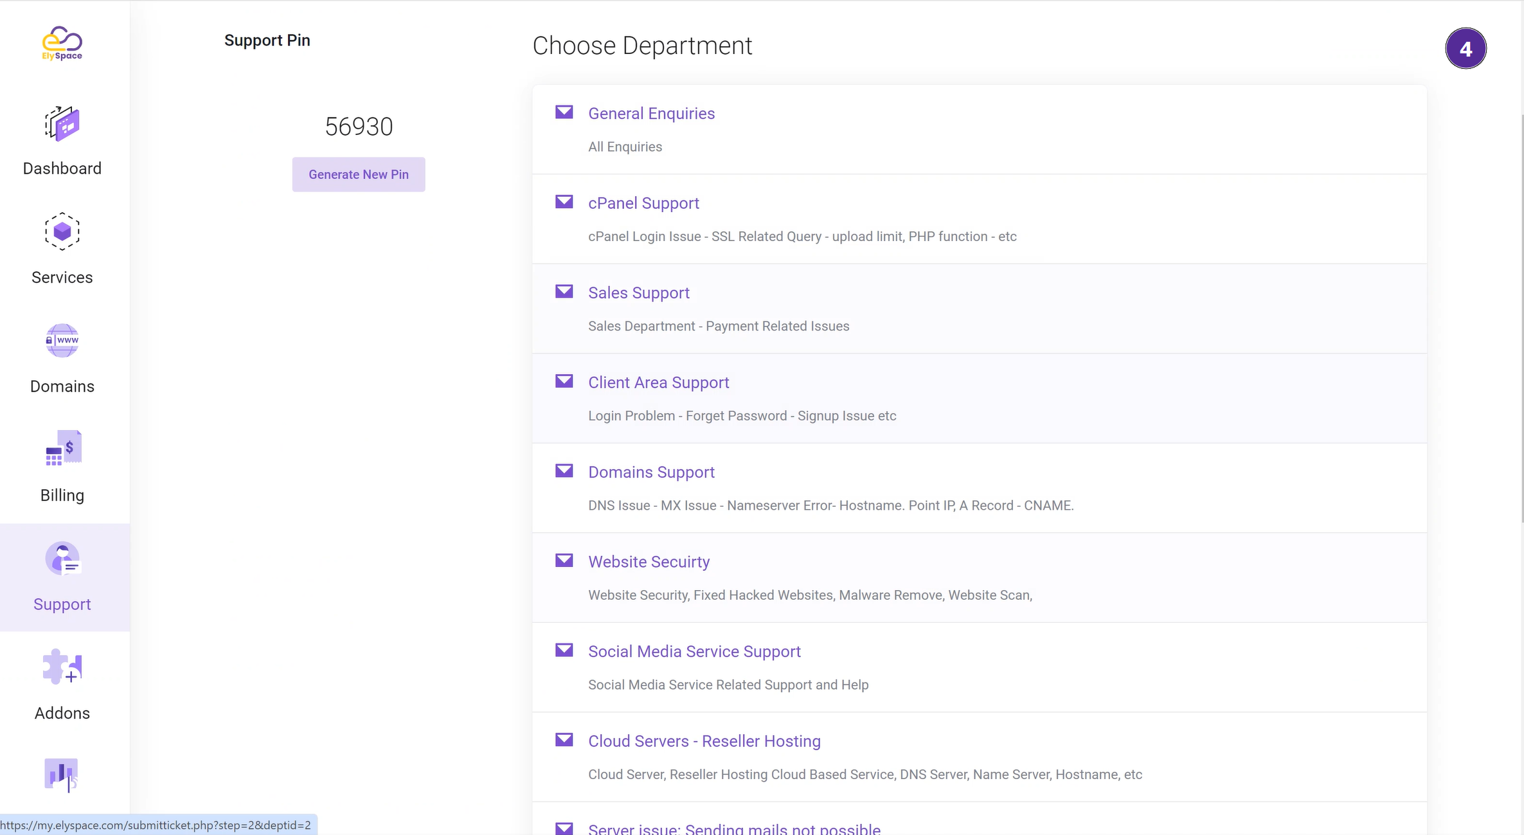
Task: Toggle envelope icon for Sales Support
Action: click(x=564, y=291)
